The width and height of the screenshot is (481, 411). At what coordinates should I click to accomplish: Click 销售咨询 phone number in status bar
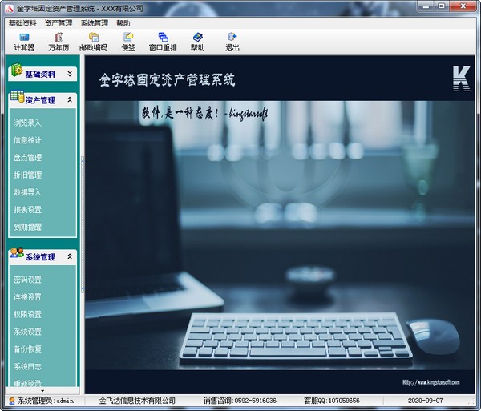coord(240,401)
